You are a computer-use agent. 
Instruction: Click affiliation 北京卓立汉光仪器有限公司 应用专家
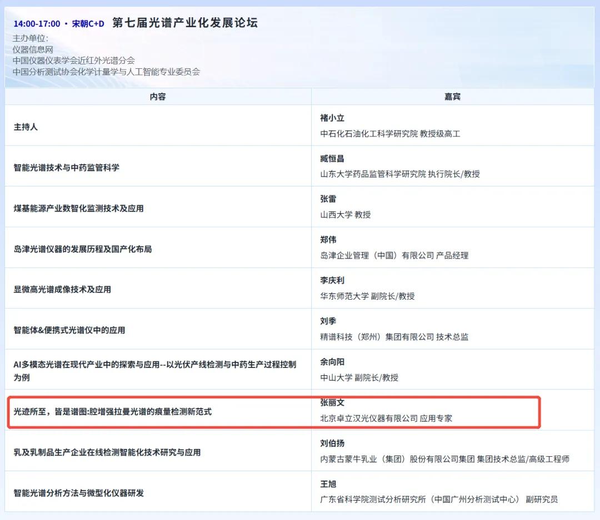coord(386,418)
